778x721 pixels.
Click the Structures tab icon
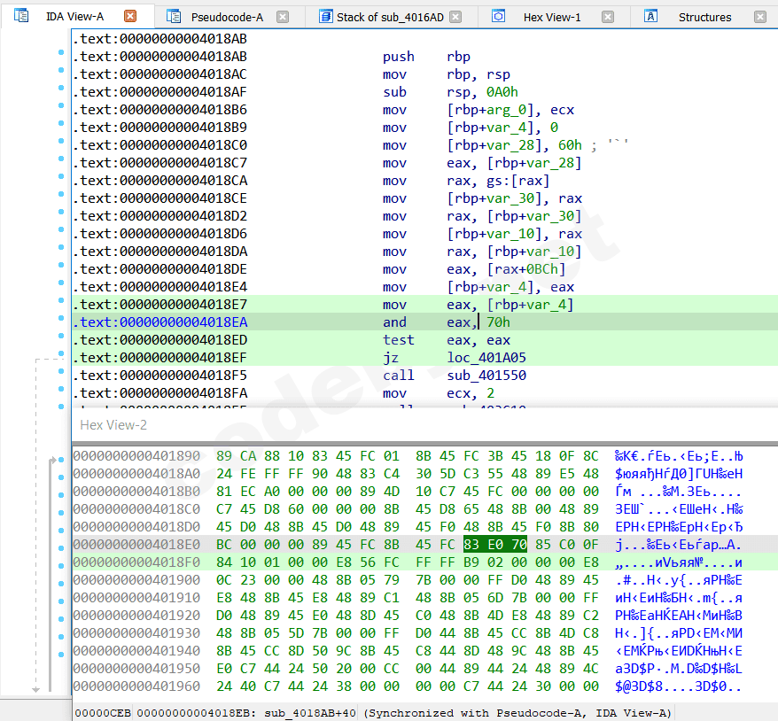(x=651, y=16)
